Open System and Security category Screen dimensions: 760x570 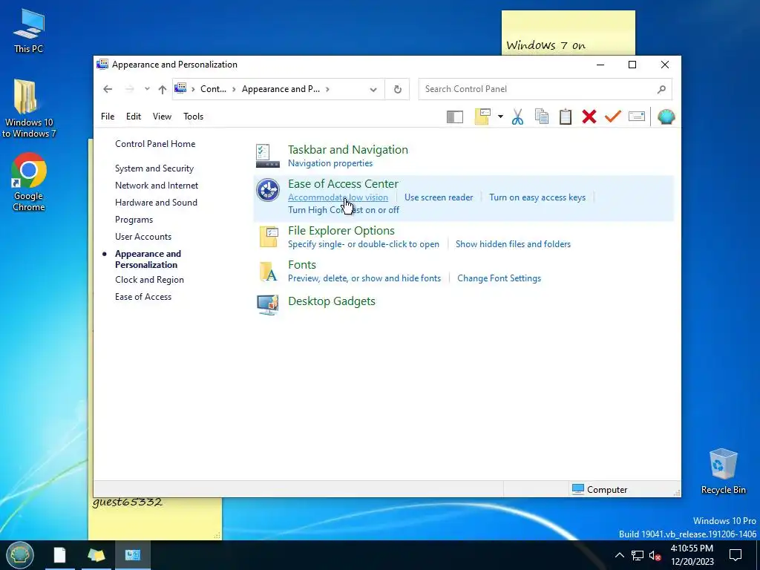click(154, 168)
